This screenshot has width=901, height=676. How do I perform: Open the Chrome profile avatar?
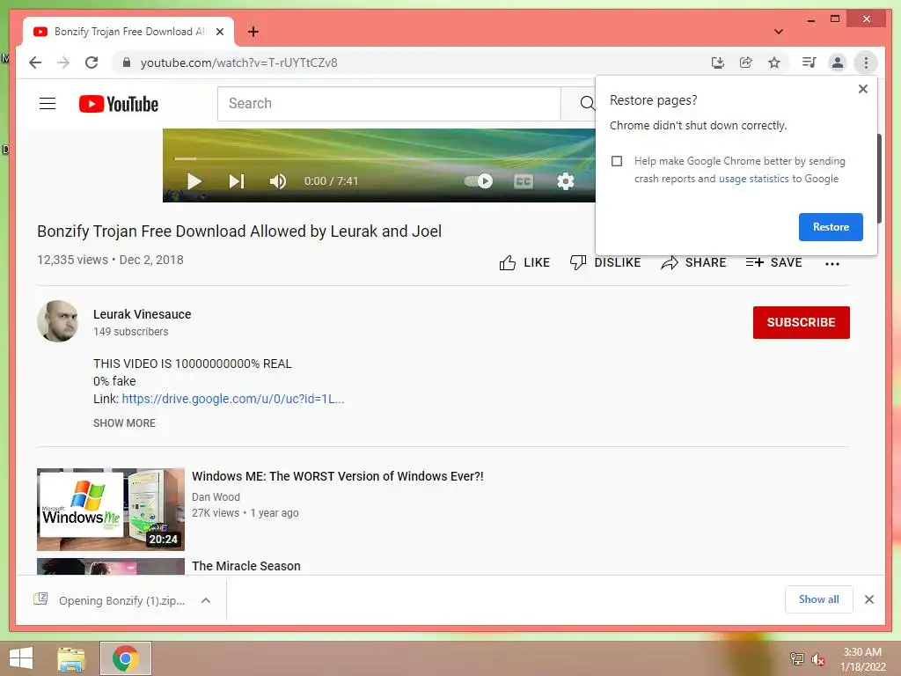(838, 62)
